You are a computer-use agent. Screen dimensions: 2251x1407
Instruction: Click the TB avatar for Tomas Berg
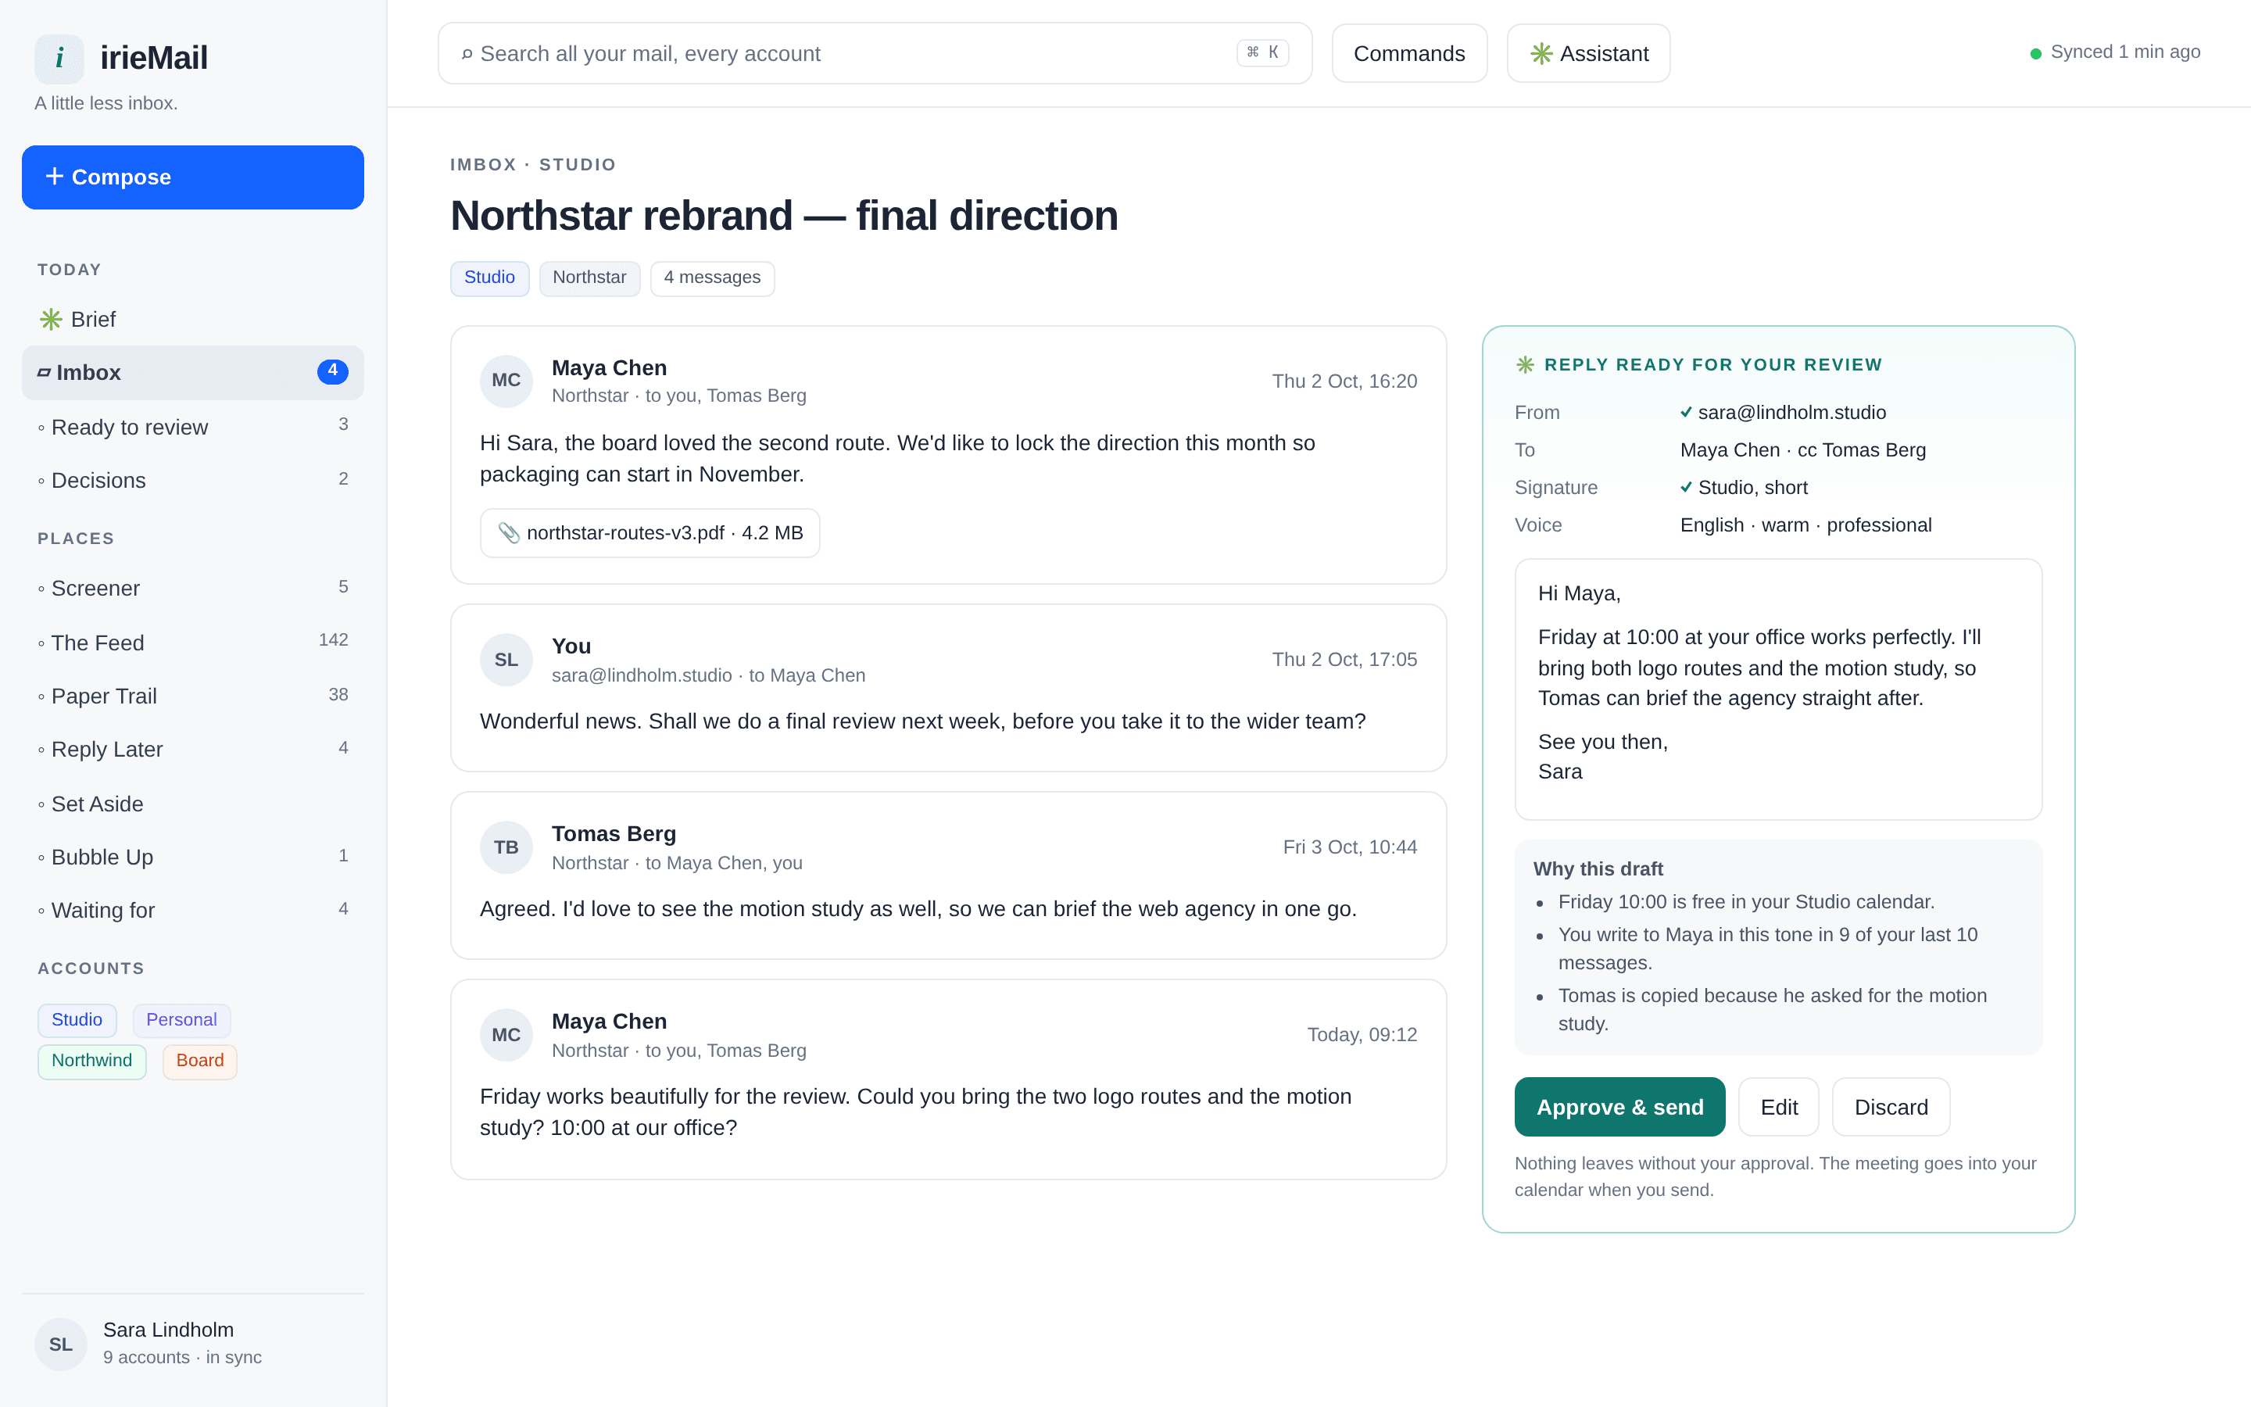506,847
